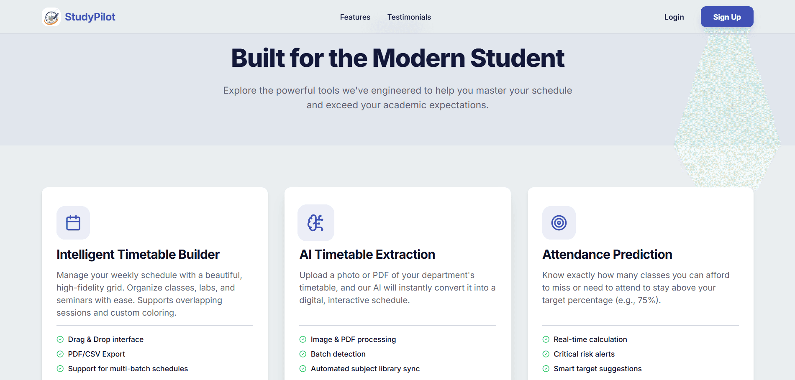Click the StudyPilot brand name
Image resolution: width=795 pixels, height=380 pixels.
[90, 17]
